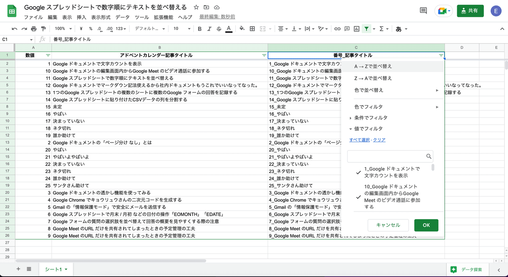
Task: Open the 拡張機能 menu
Action: point(163,17)
